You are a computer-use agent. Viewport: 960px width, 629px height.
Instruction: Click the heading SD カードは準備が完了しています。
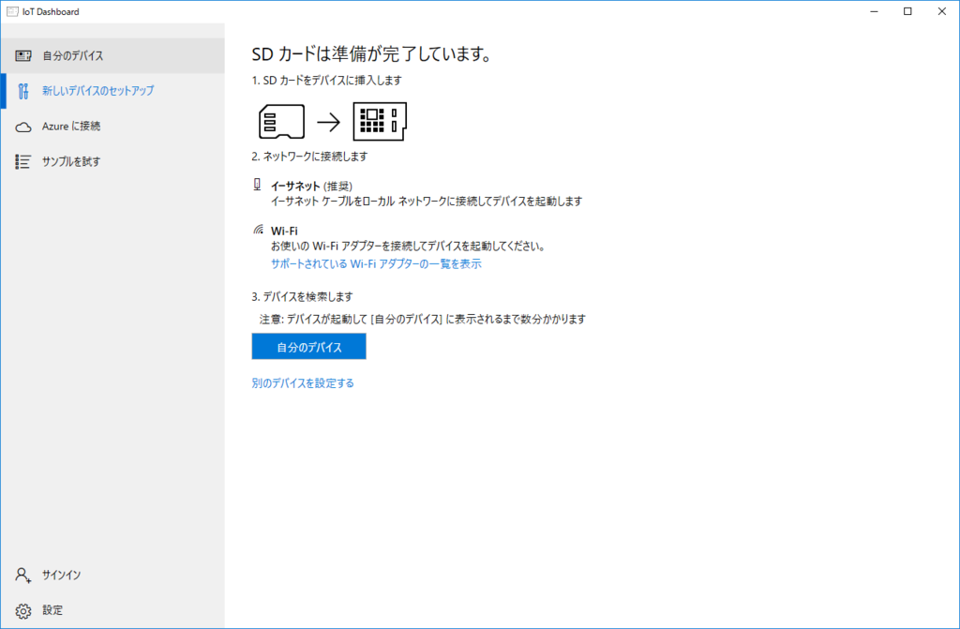pyautogui.click(x=372, y=53)
